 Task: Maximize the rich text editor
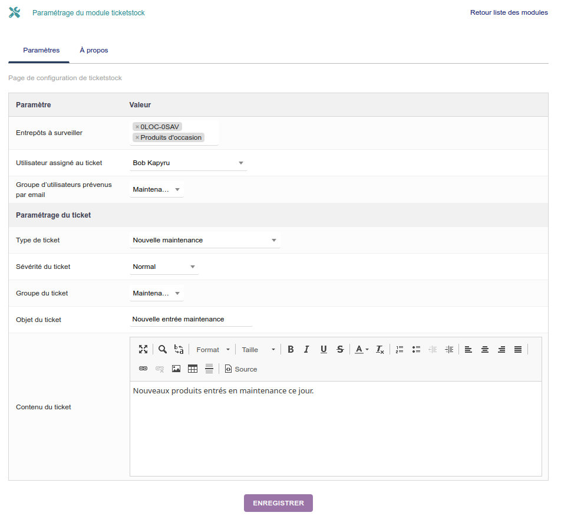click(143, 349)
